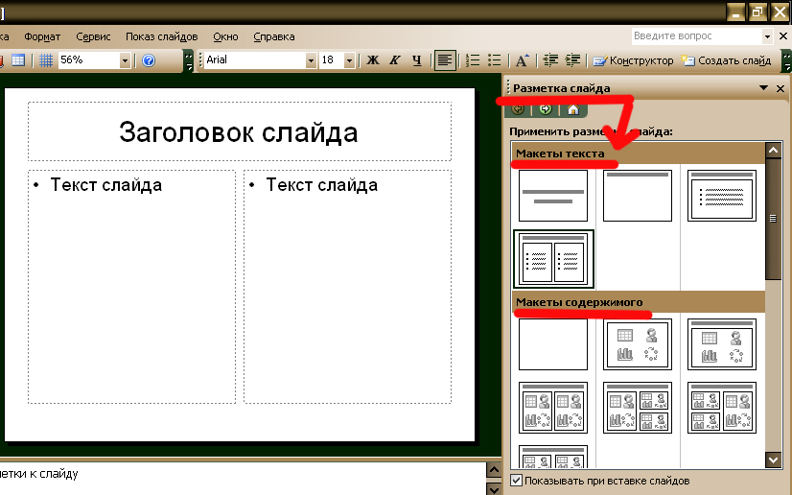Toggle underline formatting (Ч)
The width and height of the screenshot is (792, 495).
coord(416,60)
